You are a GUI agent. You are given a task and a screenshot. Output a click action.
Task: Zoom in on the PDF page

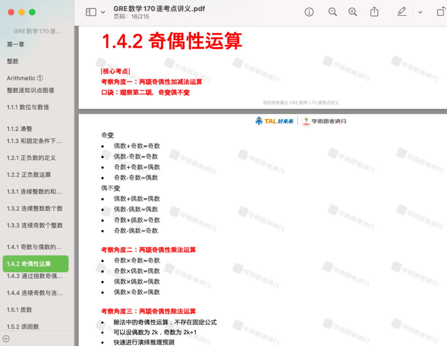click(x=353, y=12)
